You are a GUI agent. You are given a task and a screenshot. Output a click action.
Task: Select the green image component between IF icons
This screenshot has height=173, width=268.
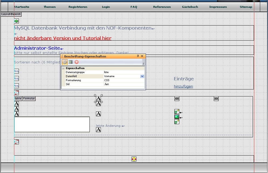pyautogui.click(x=177, y=117)
